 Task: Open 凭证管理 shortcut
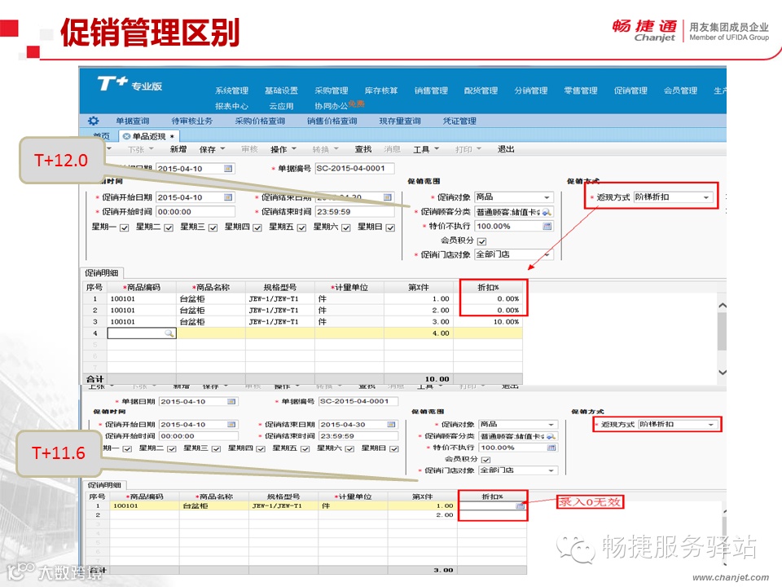[x=459, y=121]
